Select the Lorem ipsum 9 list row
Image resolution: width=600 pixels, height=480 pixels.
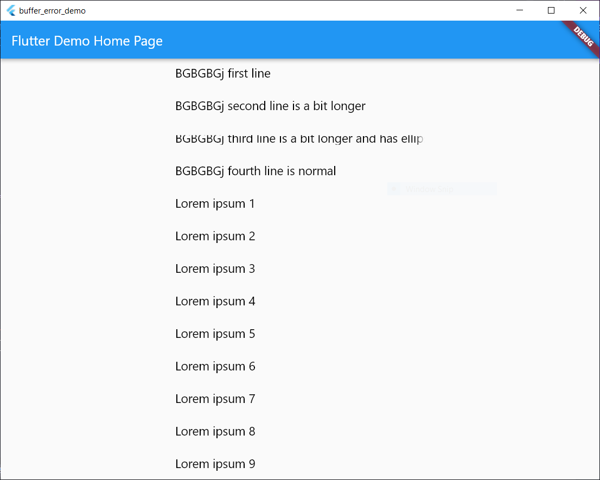215,464
